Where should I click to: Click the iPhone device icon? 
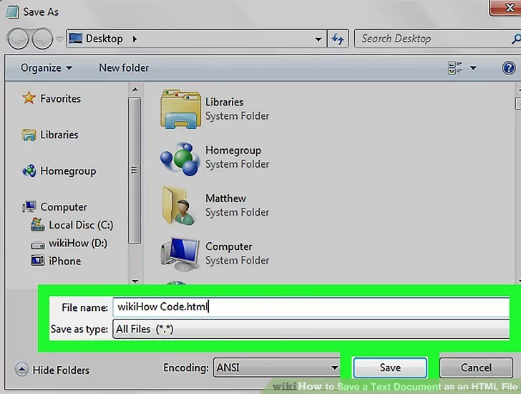(37, 260)
